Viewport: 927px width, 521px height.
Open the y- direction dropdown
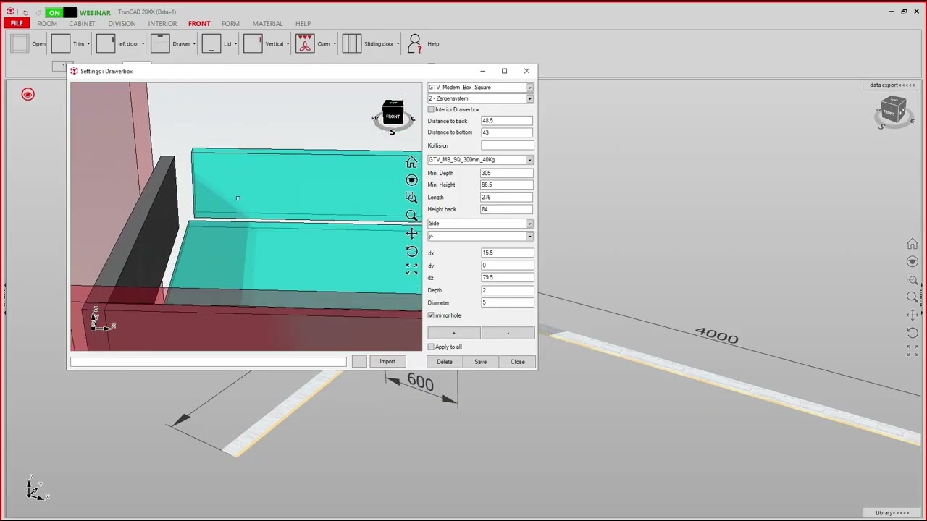click(x=529, y=237)
